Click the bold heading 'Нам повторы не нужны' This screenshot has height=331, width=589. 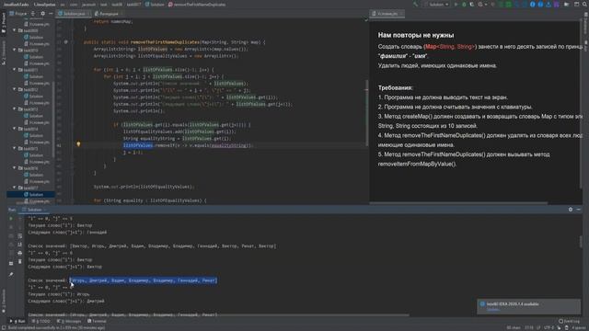[416, 35]
